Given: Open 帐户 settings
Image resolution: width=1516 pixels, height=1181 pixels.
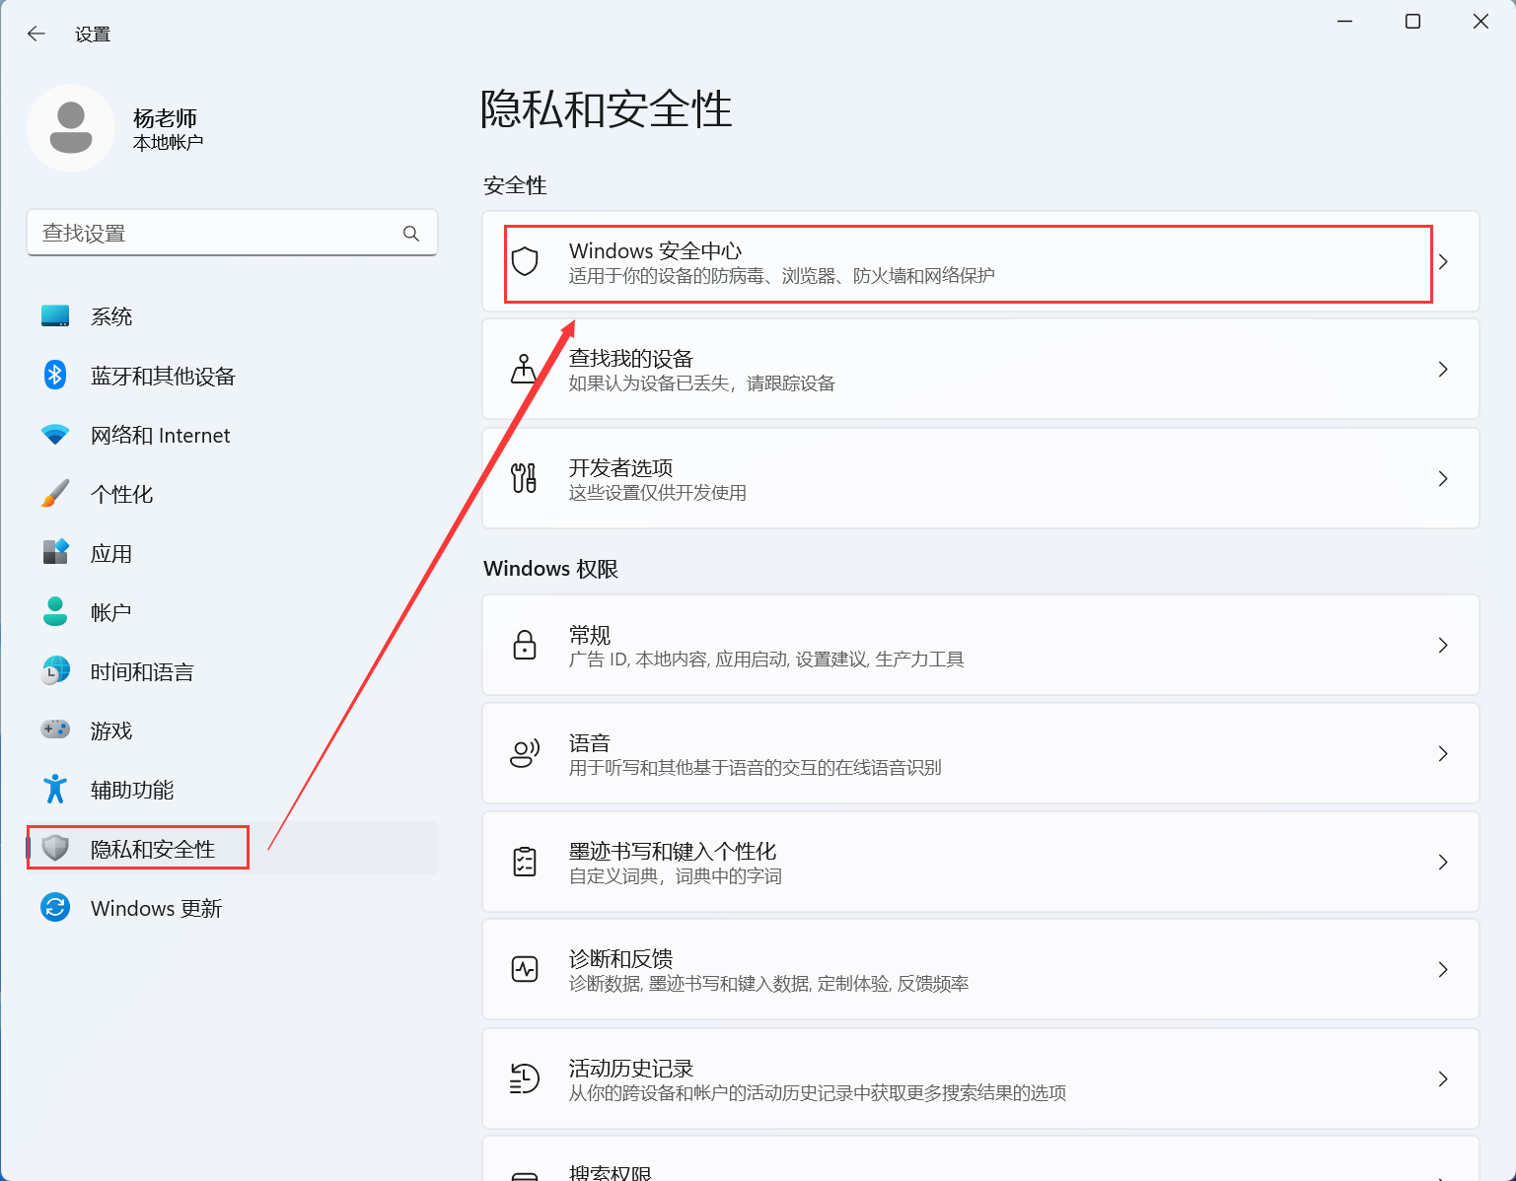Looking at the screenshot, I should [x=233, y=612].
